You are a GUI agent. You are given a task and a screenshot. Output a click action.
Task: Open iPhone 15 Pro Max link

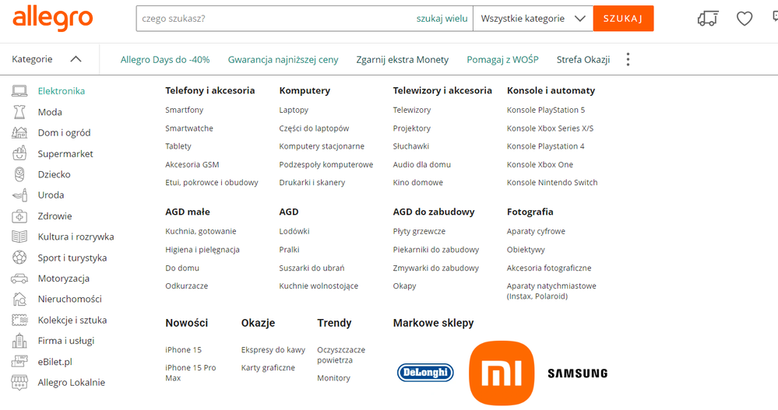191,373
